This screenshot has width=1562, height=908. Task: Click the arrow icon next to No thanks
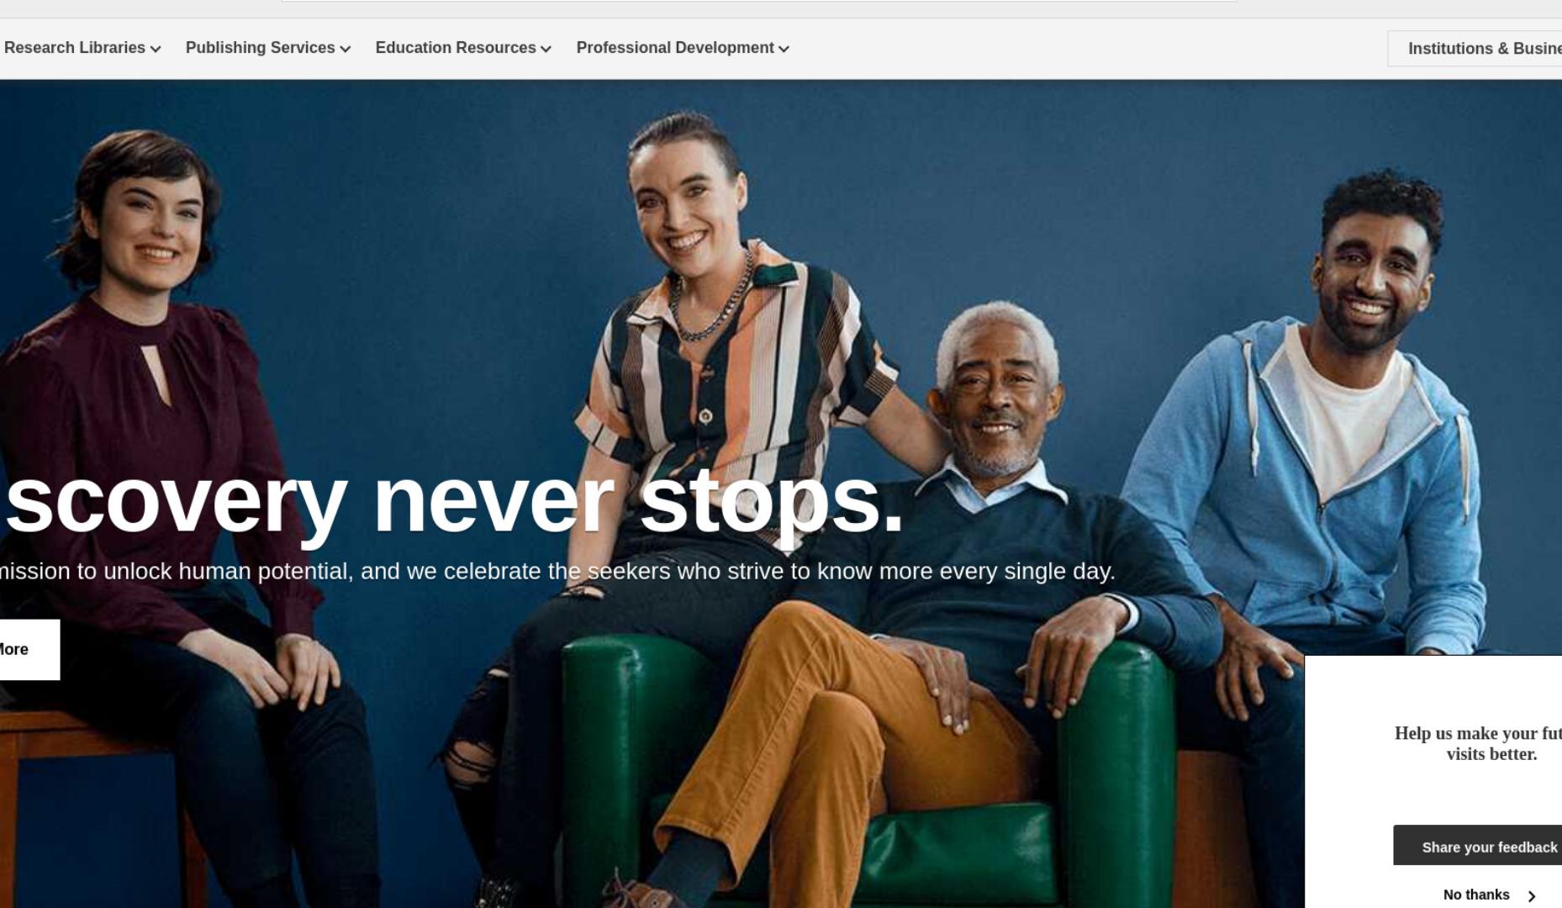tap(1532, 896)
